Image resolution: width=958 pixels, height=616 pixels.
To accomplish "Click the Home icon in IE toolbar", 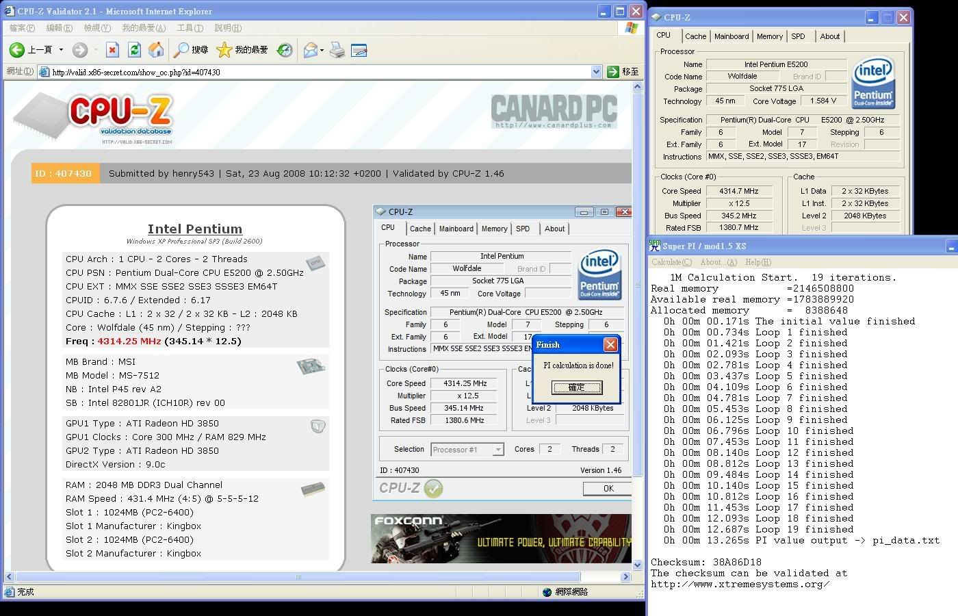I will coord(156,49).
